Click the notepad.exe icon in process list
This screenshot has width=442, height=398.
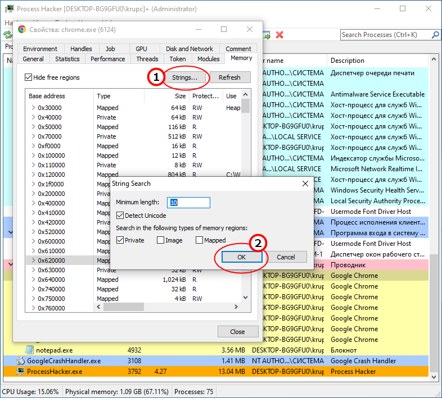29,350
